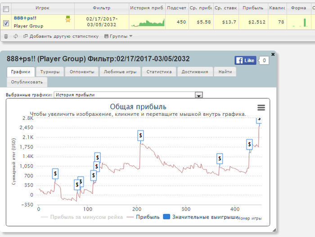
Task: Open the Любимые игры tab
Action: tap(120, 72)
